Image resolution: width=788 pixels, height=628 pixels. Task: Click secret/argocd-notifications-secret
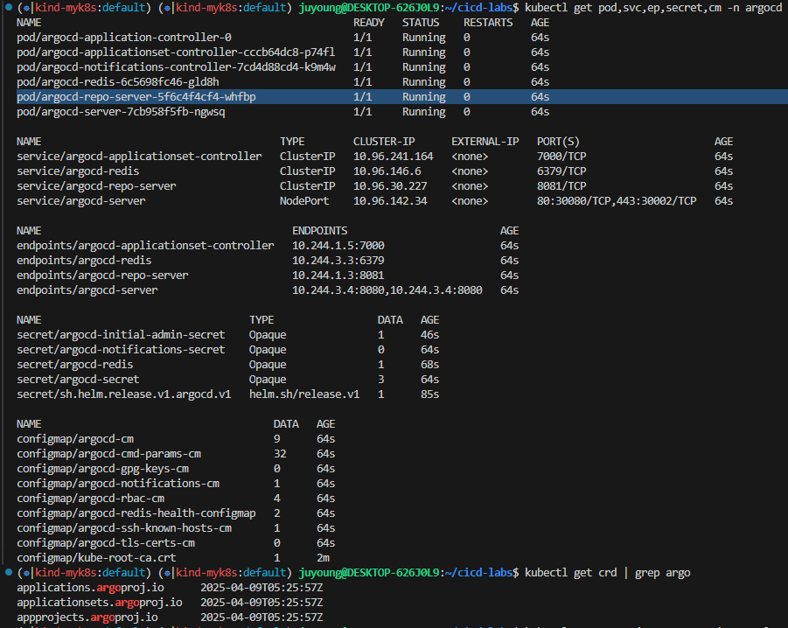pos(121,350)
